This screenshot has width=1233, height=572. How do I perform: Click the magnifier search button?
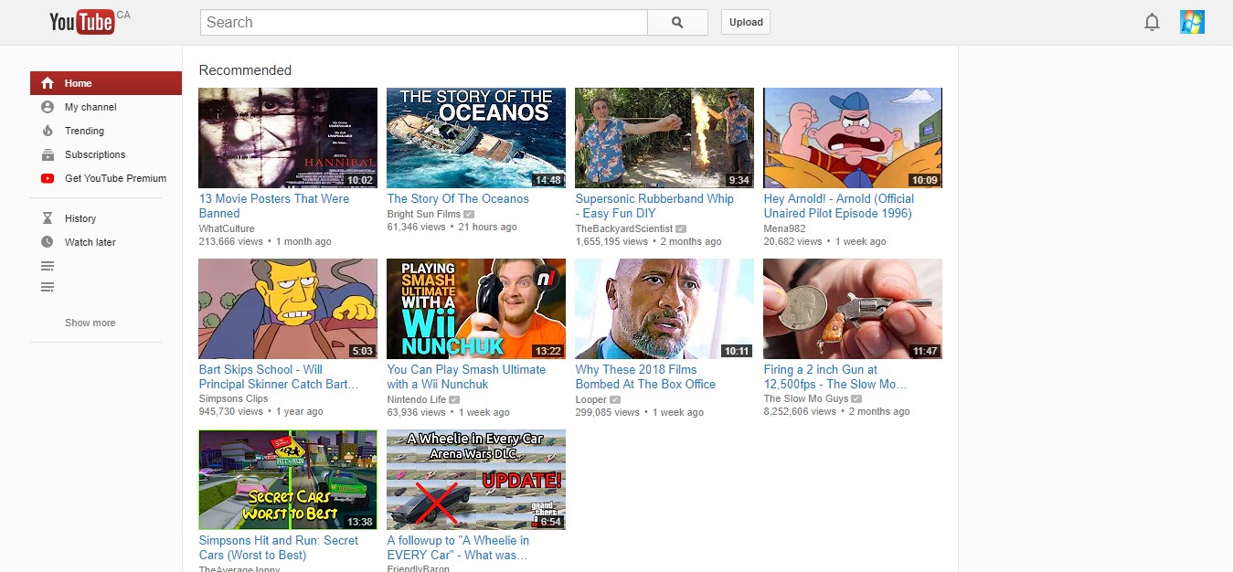677,23
